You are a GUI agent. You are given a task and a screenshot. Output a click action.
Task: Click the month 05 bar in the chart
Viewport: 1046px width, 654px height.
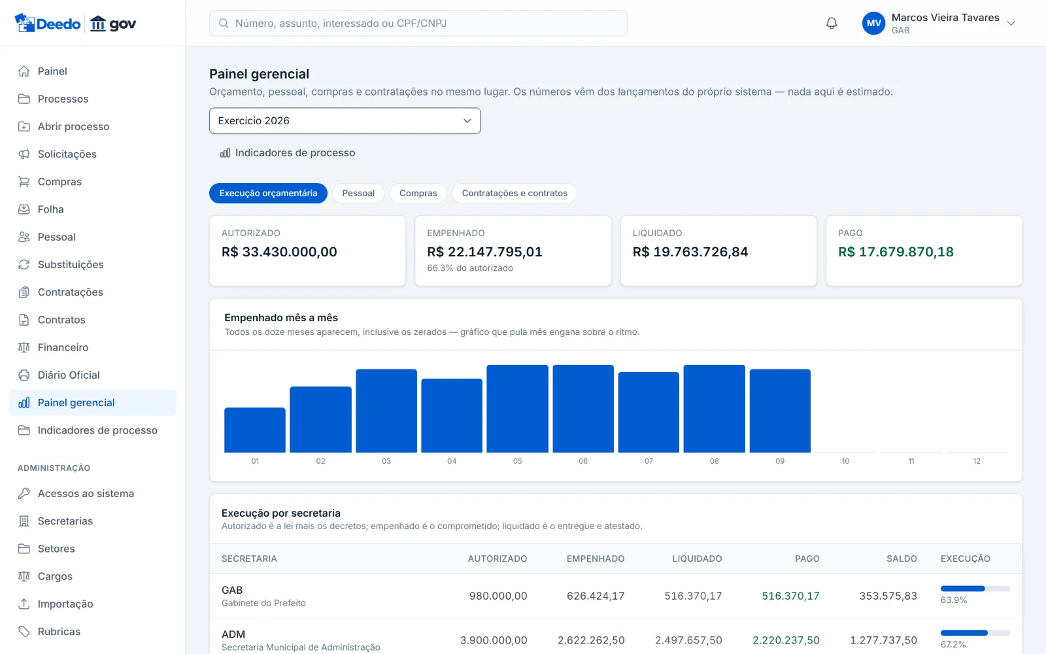pos(517,409)
